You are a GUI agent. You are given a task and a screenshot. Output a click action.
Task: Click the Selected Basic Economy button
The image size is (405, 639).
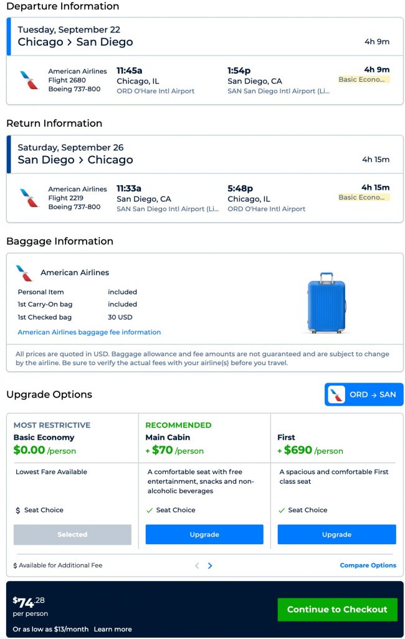(x=72, y=534)
